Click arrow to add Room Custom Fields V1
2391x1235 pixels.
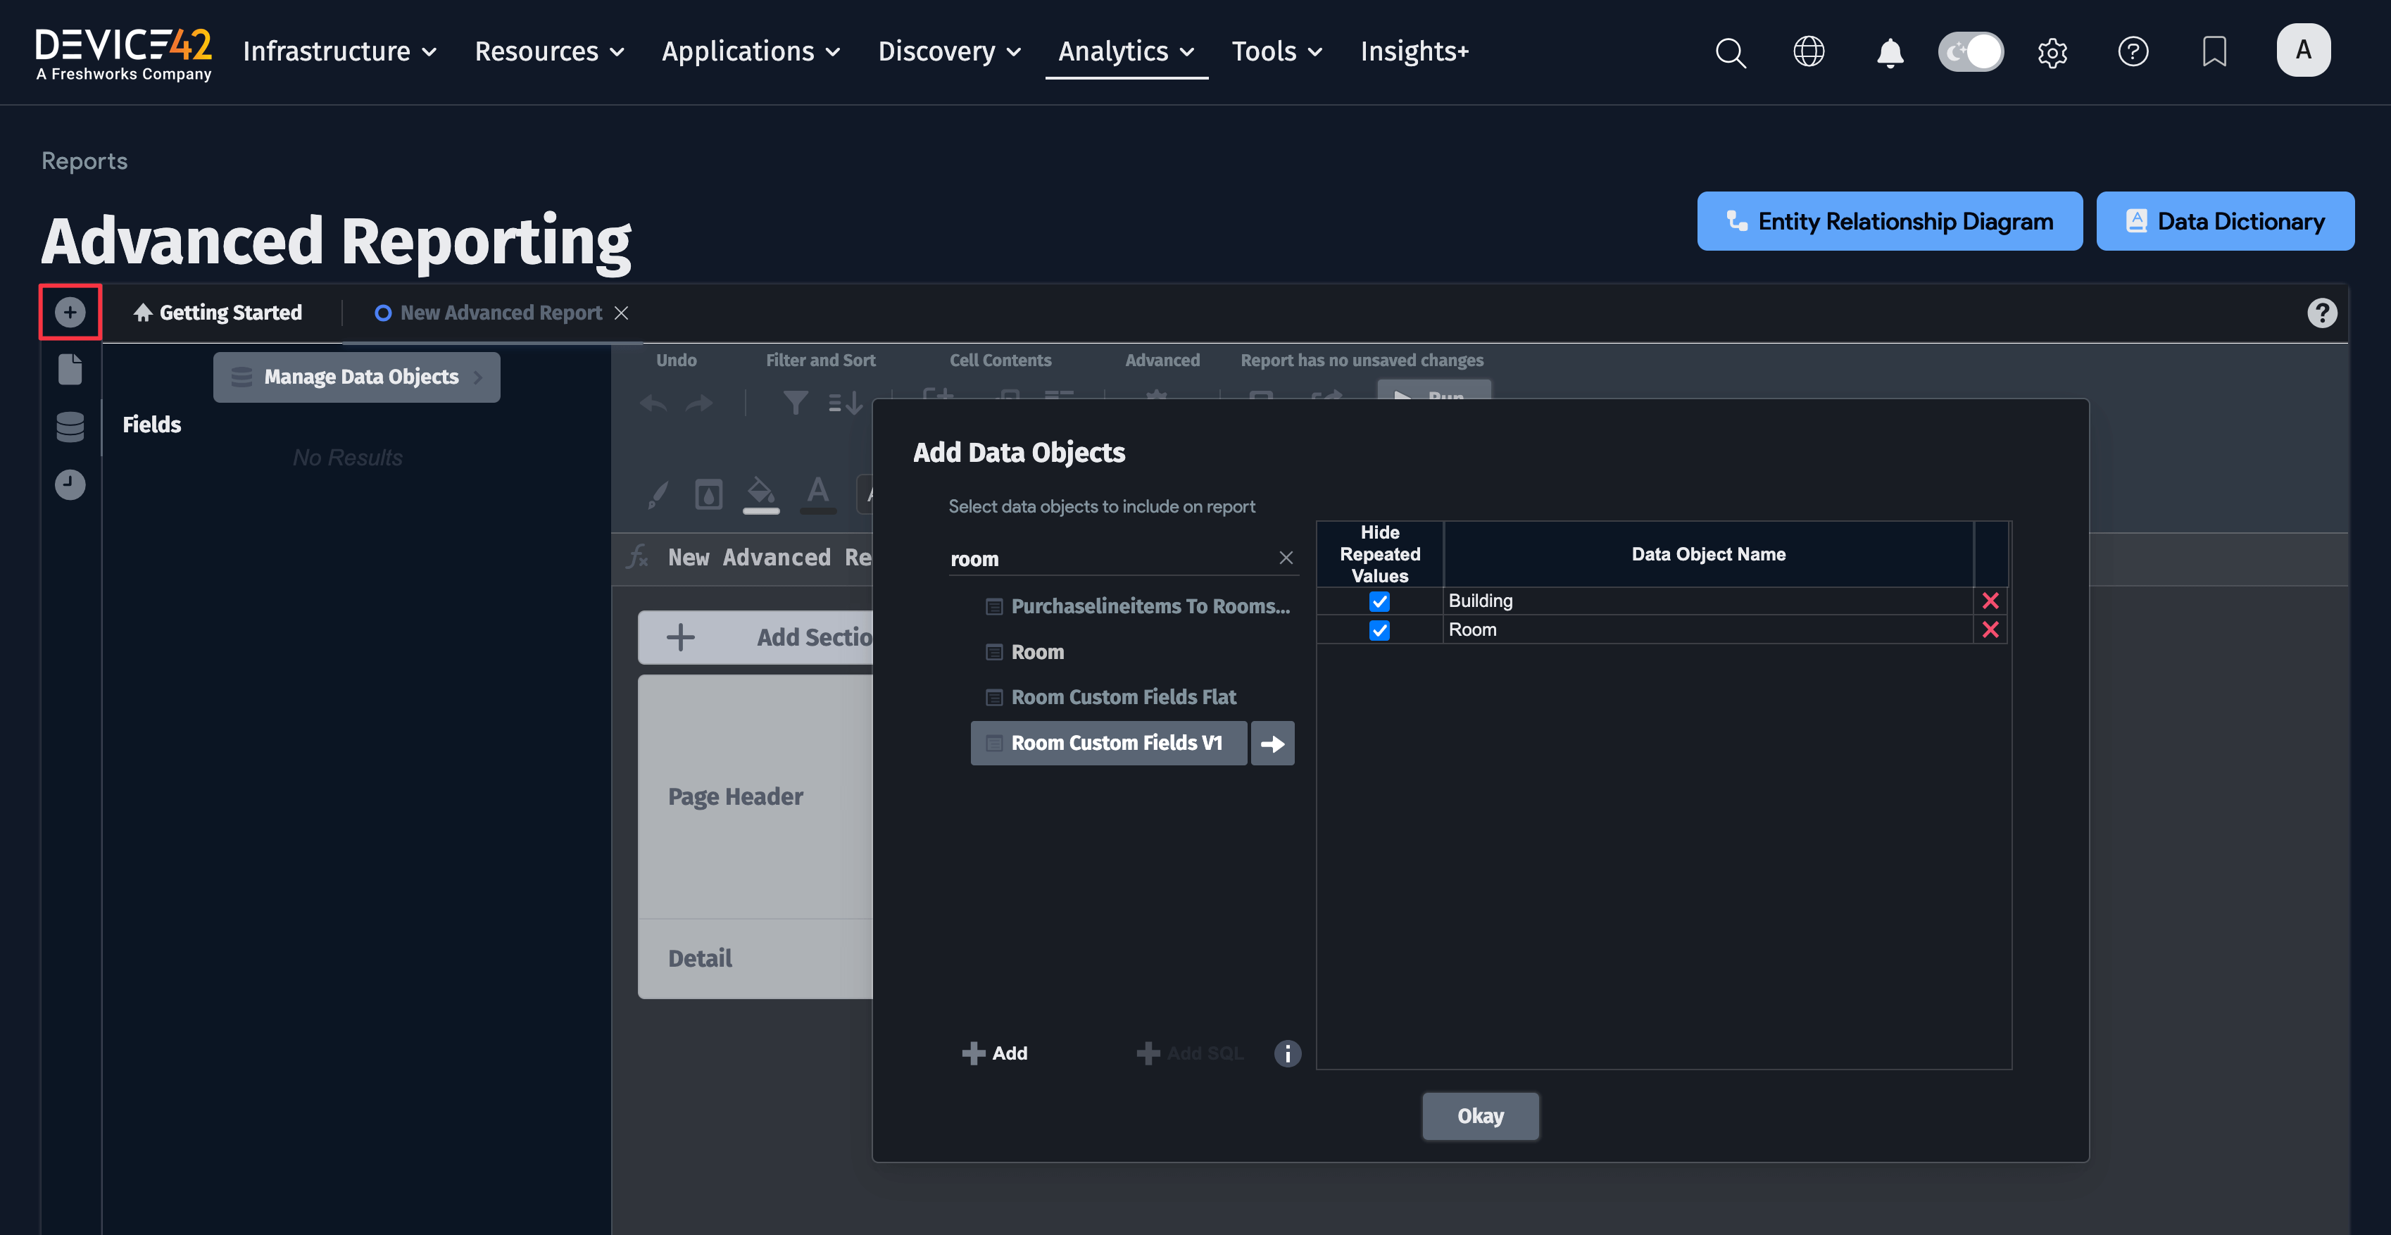(x=1272, y=743)
